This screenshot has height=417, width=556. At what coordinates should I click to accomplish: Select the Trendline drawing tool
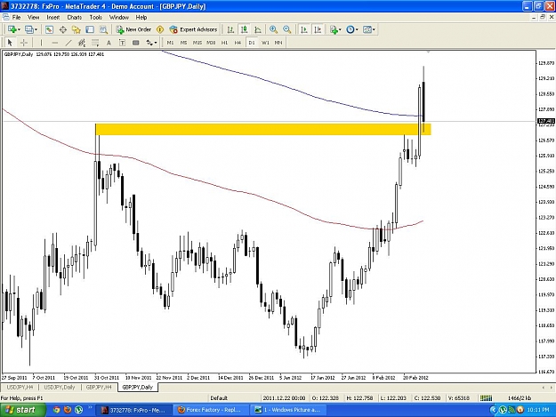tap(68, 43)
